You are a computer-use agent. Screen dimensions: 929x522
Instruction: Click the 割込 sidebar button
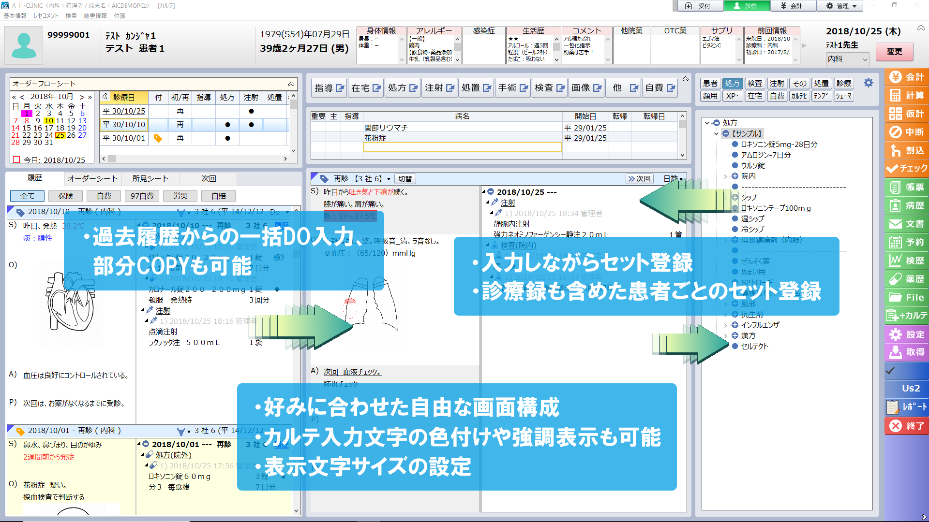pyautogui.click(x=907, y=151)
